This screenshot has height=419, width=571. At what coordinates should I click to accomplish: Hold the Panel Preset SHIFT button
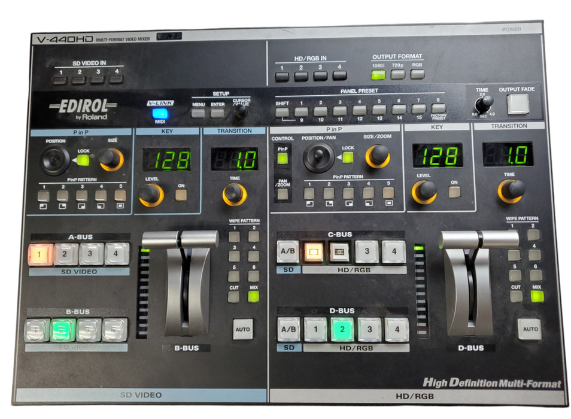tap(283, 112)
